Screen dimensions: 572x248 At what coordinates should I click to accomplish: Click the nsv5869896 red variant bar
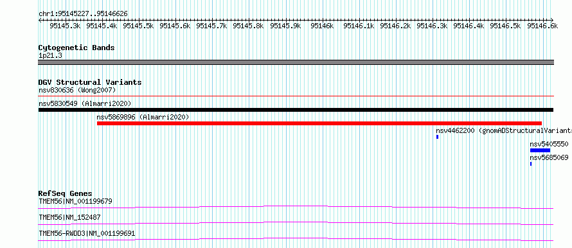click(319, 123)
